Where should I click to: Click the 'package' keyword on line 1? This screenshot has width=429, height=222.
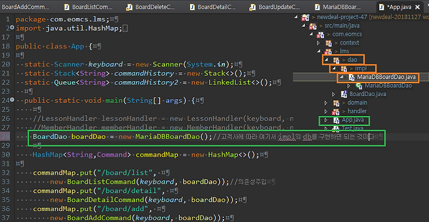click(x=30, y=20)
